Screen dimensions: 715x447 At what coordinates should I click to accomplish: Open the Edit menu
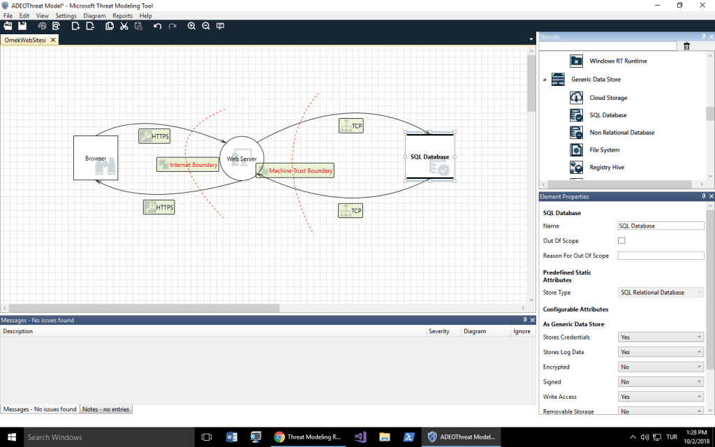[24, 15]
